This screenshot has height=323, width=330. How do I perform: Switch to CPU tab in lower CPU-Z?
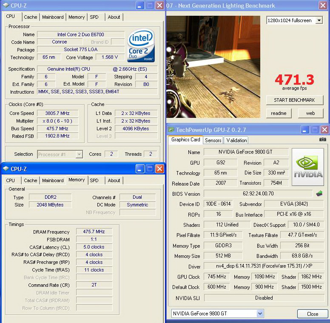click(x=10, y=180)
